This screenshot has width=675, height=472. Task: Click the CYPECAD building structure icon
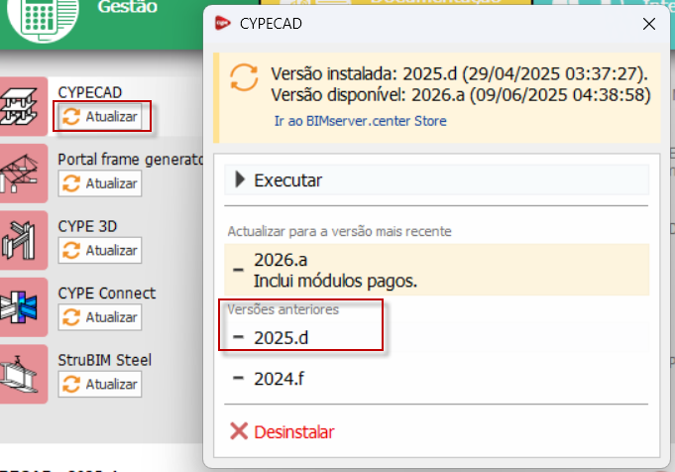point(23,106)
